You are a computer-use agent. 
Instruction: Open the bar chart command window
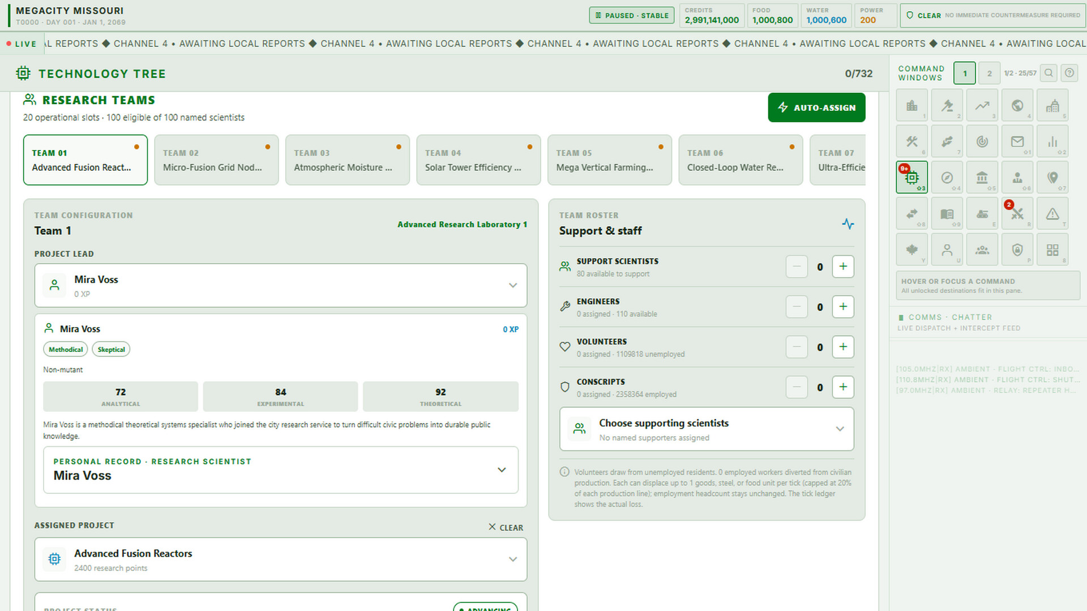(x=1052, y=141)
